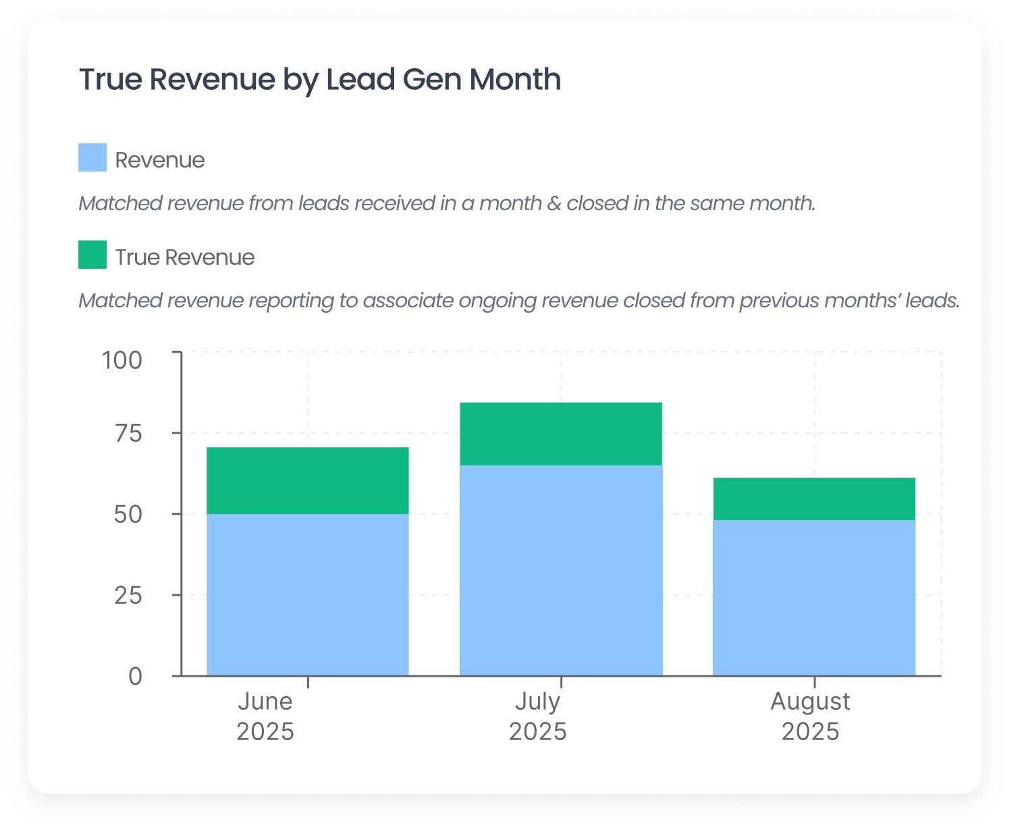1020x830 pixels.
Task: Click the True Revenue description about previous months' leads
Action: pos(518,301)
